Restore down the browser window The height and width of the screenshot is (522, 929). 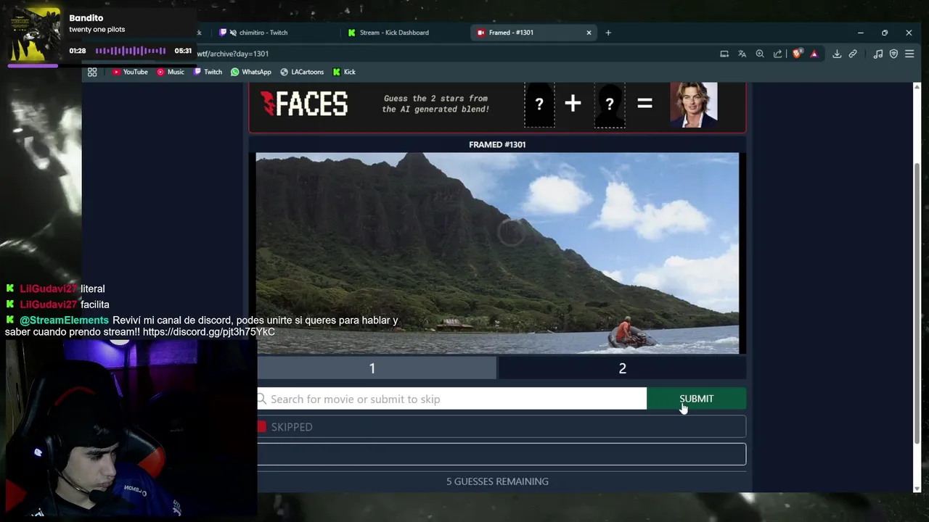click(x=885, y=33)
